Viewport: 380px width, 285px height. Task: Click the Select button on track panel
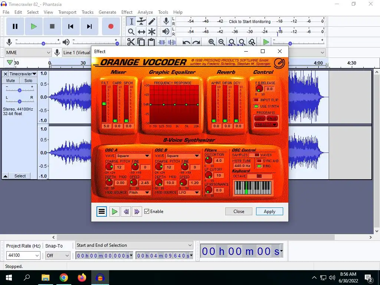coord(20,176)
